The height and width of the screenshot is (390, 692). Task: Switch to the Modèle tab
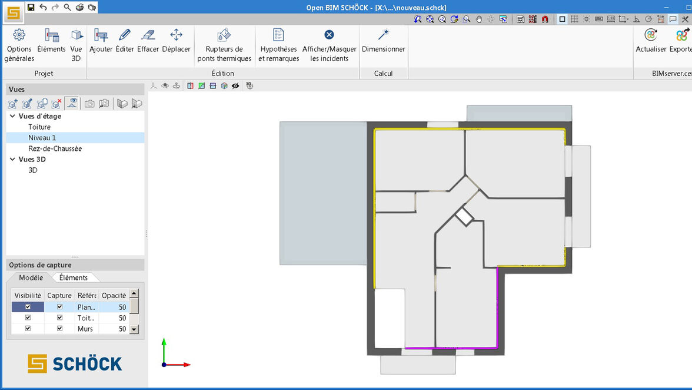pos(32,277)
